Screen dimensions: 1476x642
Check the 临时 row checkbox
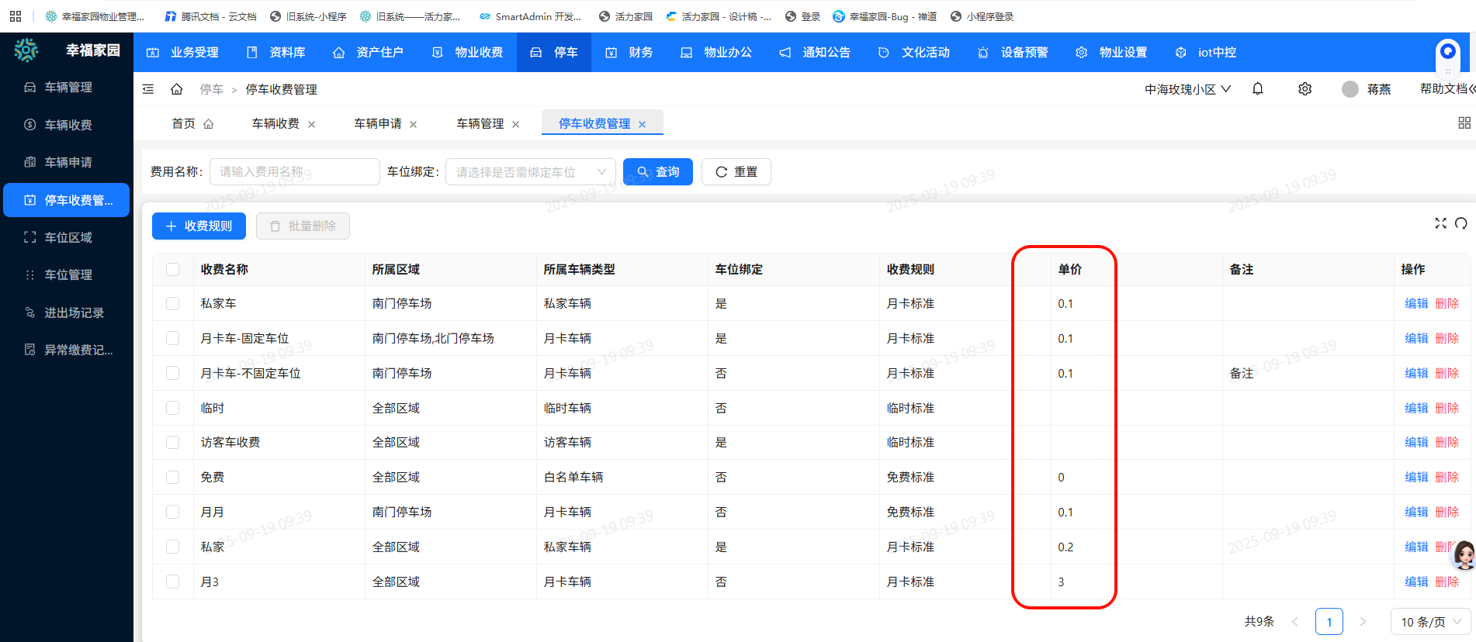172,408
